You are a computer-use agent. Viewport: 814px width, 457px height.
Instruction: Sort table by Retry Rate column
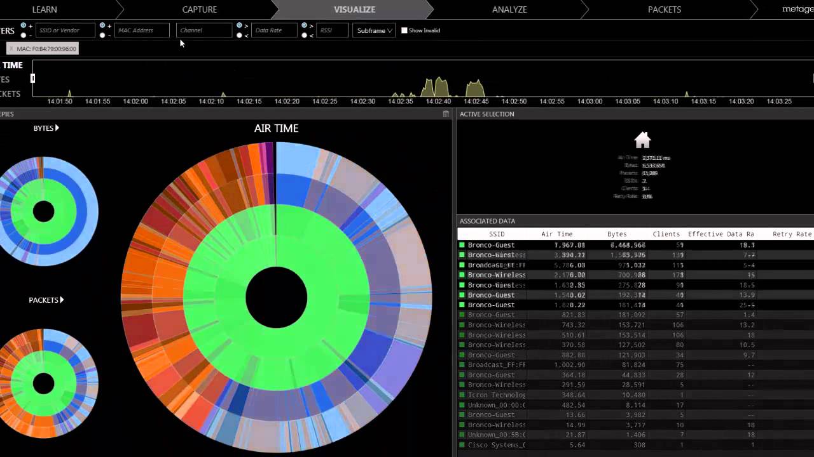tap(792, 234)
